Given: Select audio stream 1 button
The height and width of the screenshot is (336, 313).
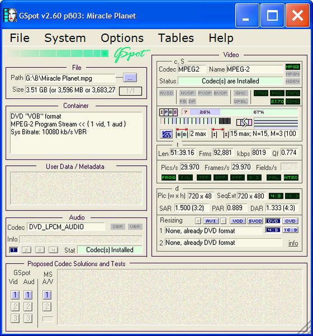Looking at the screenshot, I should (13, 250).
